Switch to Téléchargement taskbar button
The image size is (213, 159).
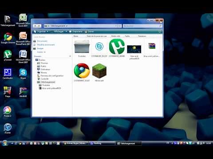(x=128, y=143)
